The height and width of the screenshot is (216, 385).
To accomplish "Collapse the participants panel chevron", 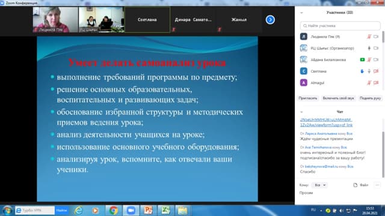I will pyautogui.click(x=301, y=13).
